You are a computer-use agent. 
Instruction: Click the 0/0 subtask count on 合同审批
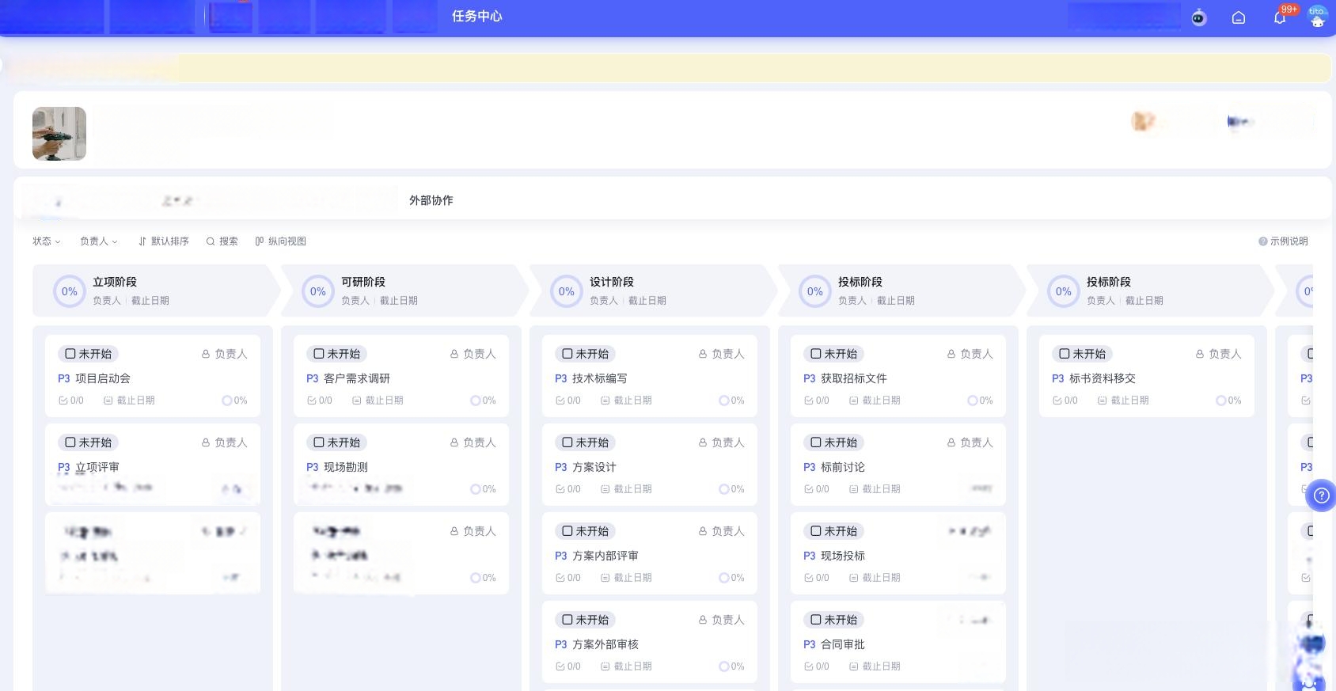tap(817, 666)
